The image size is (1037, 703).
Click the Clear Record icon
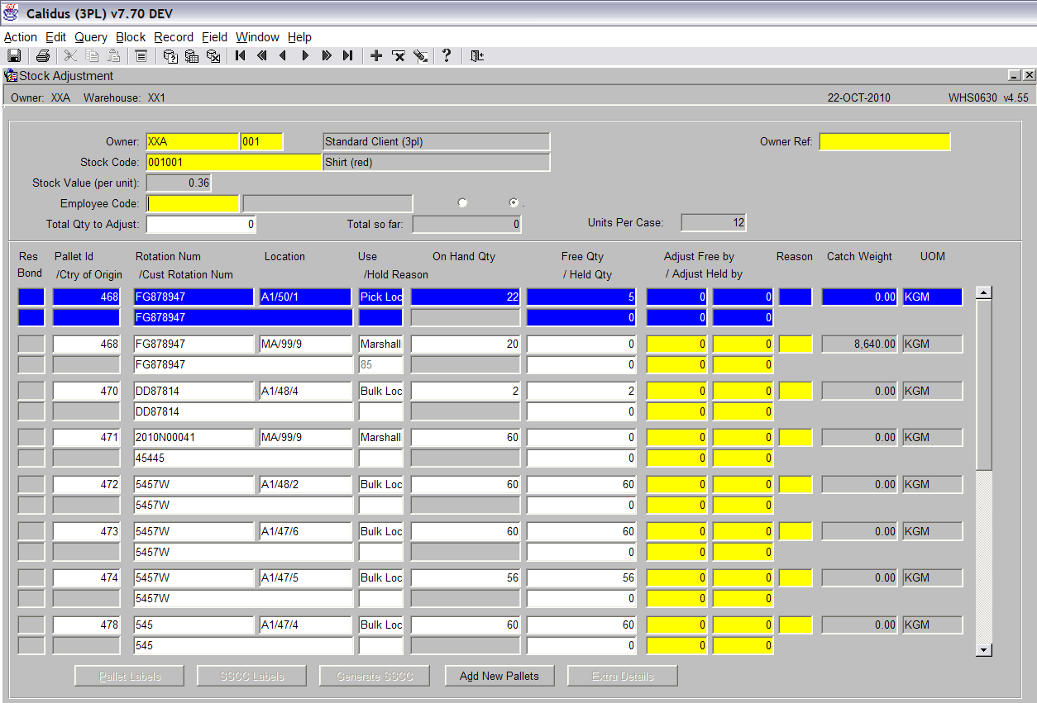click(x=420, y=55)
